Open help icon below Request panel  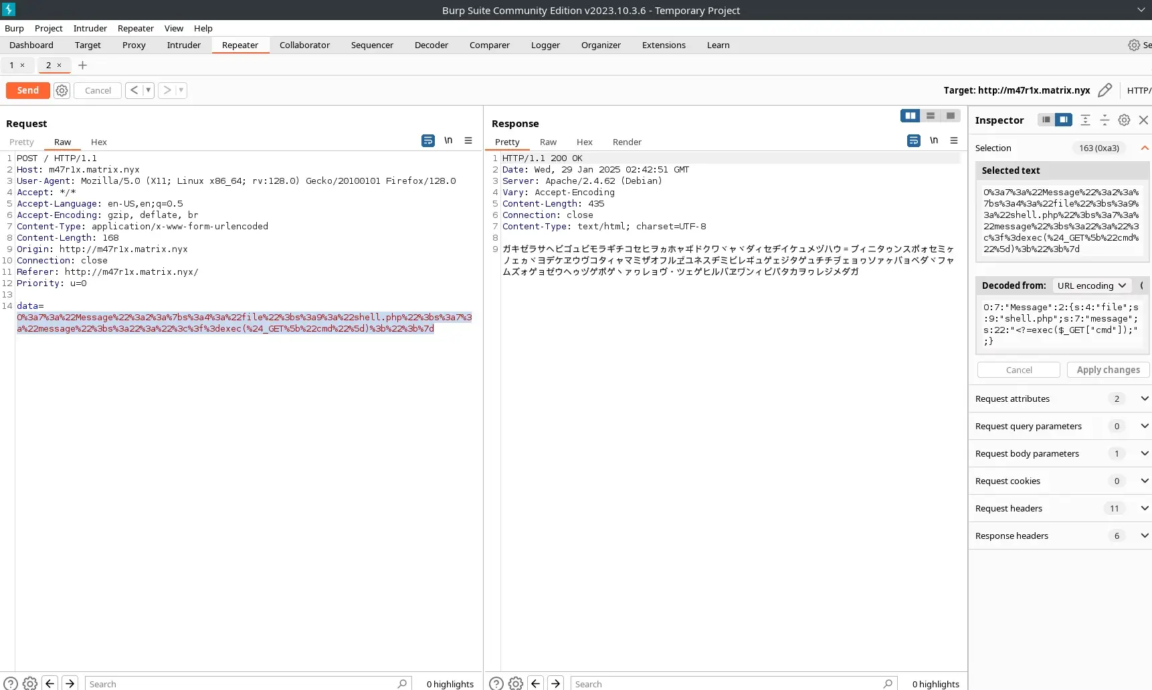tap(11, 683)
